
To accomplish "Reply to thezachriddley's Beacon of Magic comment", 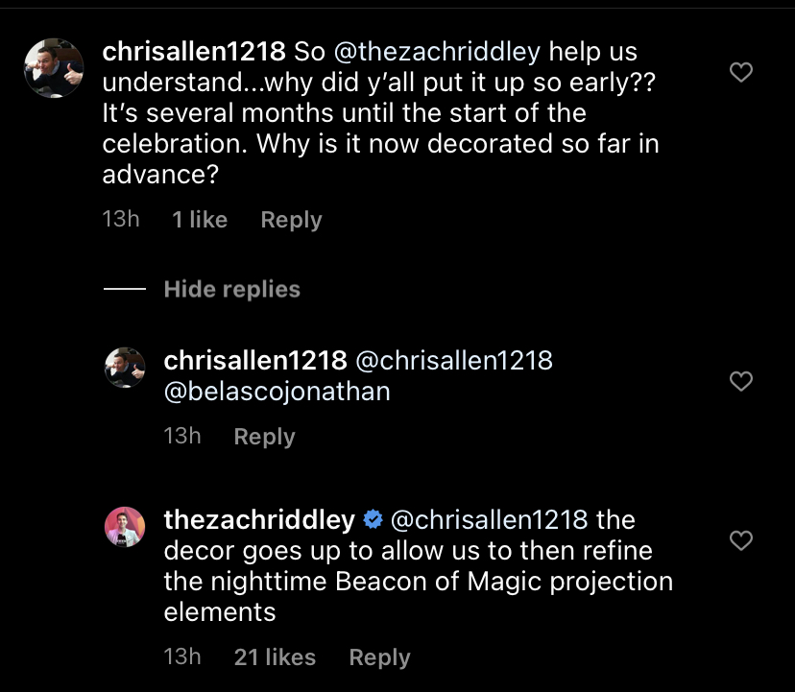I will click(x=379, y=657).
